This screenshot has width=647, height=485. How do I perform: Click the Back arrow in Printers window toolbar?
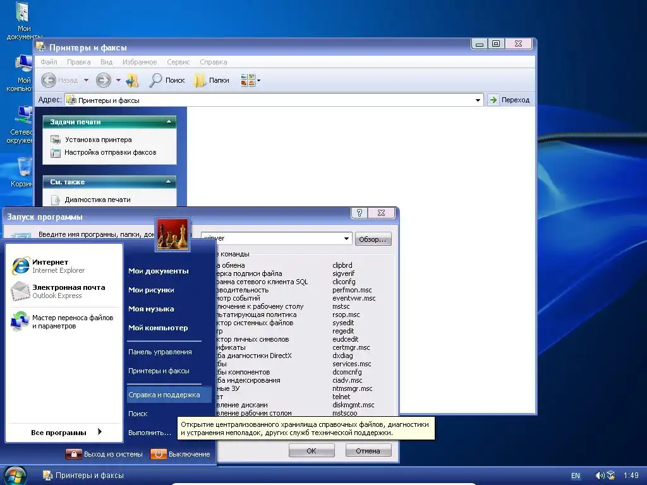click(x=49, y=80)
